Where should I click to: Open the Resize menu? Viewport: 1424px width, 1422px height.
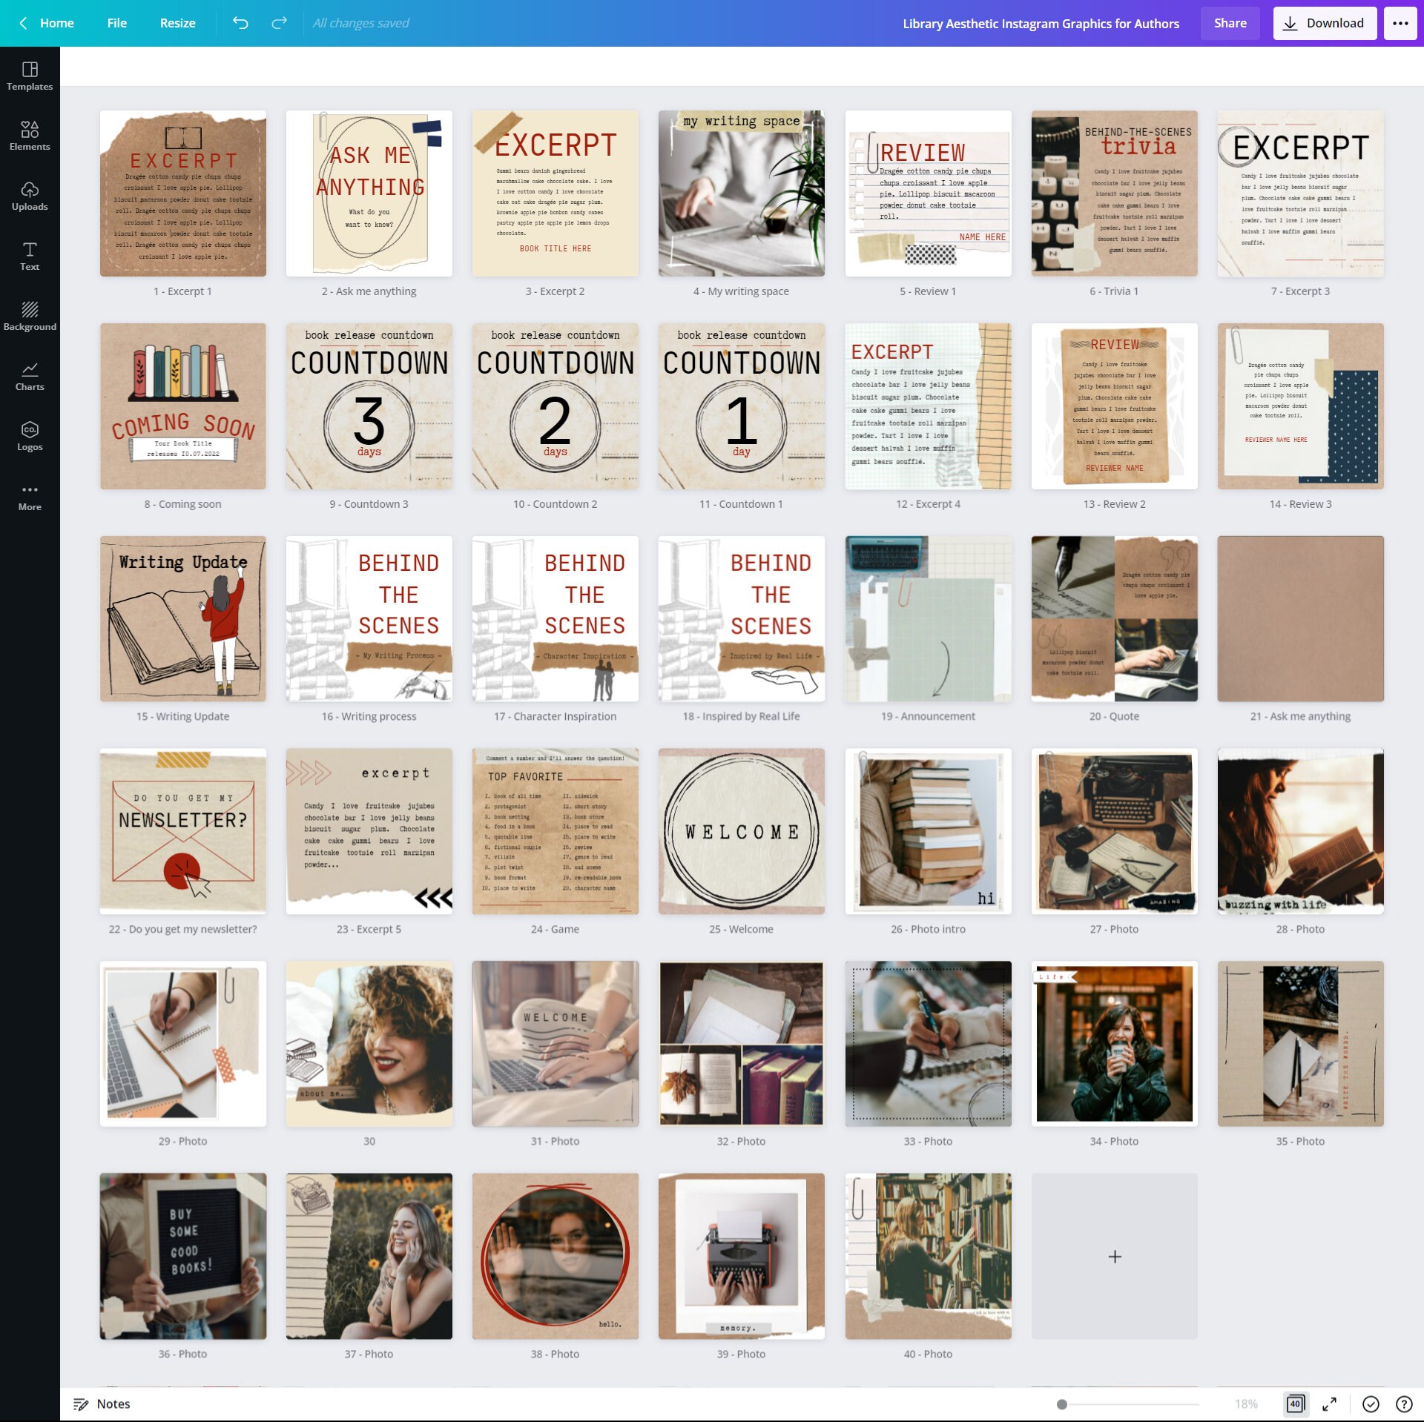[178, 23]
